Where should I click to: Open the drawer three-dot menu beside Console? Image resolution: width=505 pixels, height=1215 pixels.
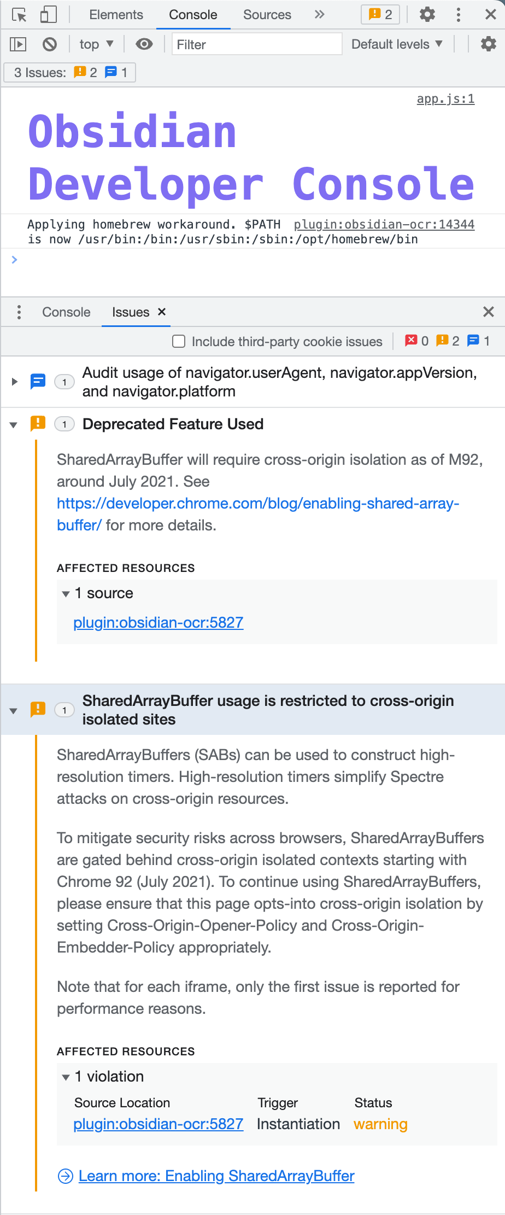[x=19, y=312]
